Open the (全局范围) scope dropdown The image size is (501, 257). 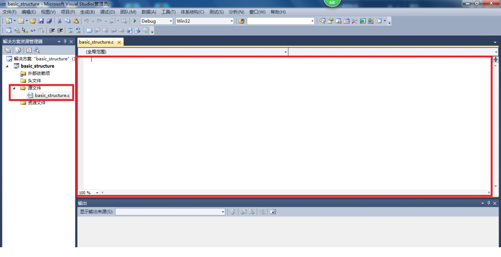285,52
